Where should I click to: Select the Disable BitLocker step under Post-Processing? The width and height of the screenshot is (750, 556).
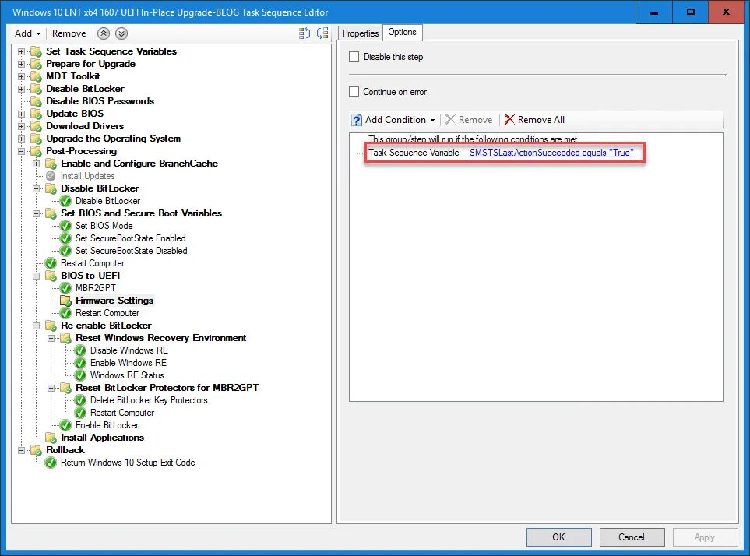click(107, 201)
